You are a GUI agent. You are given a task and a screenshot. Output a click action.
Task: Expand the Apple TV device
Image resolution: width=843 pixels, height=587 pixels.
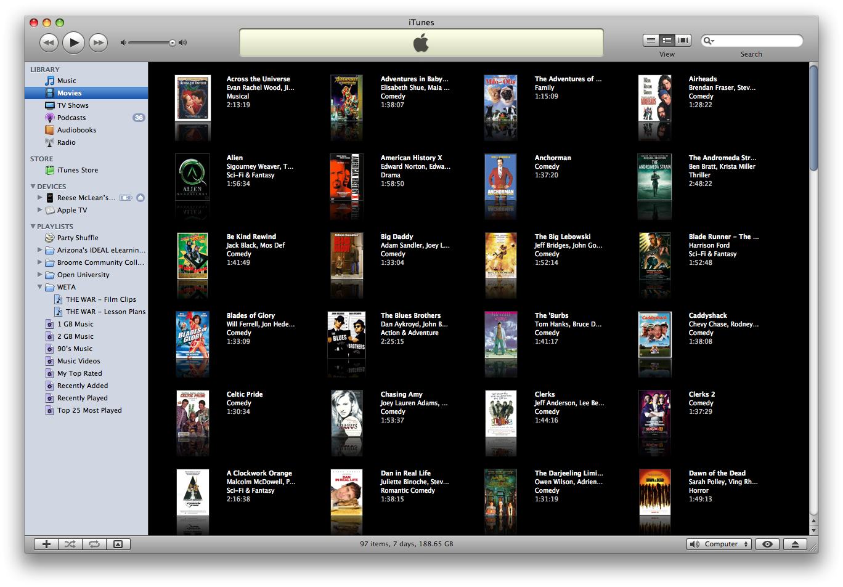click(40, 210)
